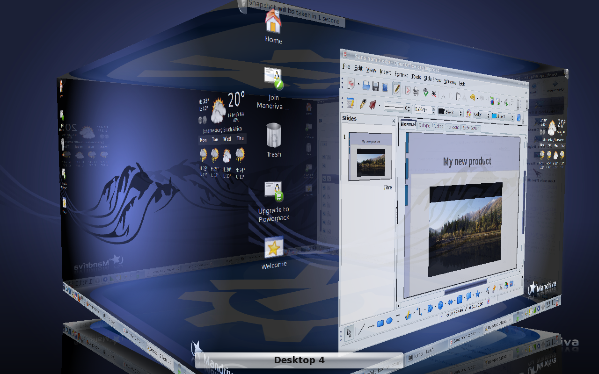
Task: Export the presentation directly as PDF
Action: pos(408,90)
